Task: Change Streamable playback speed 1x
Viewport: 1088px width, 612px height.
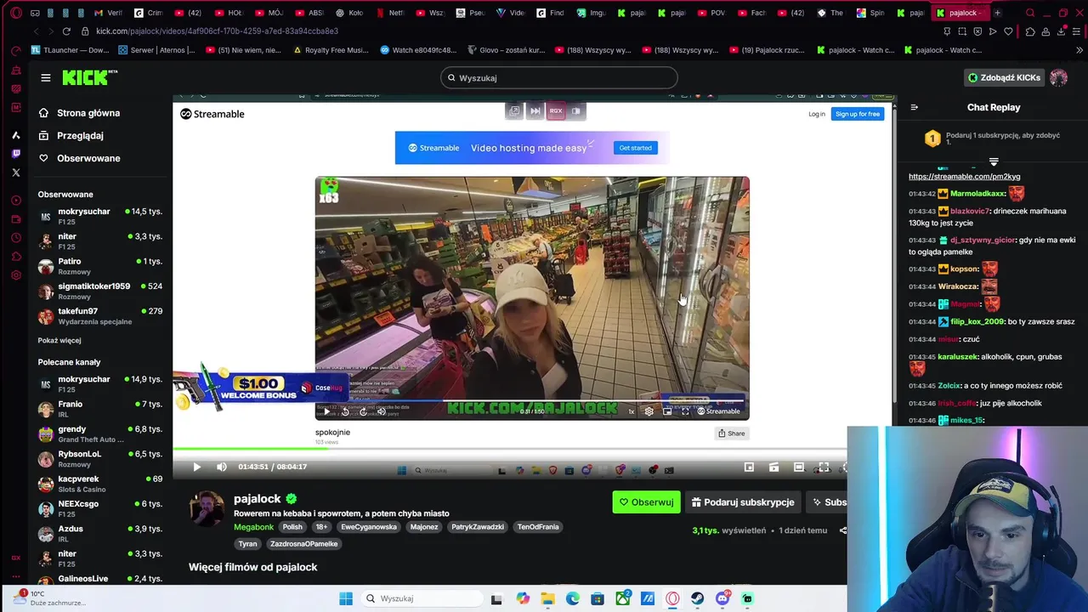Action: [632, 411]
